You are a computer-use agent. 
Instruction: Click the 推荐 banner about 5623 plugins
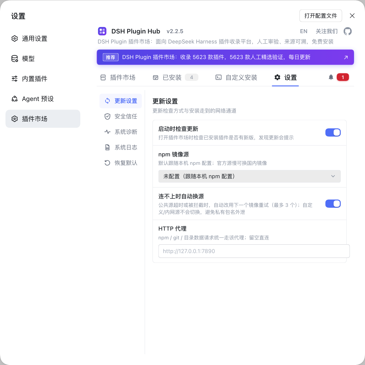[225, 57]
